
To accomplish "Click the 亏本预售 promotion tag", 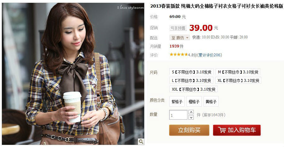I will point(178,28).
